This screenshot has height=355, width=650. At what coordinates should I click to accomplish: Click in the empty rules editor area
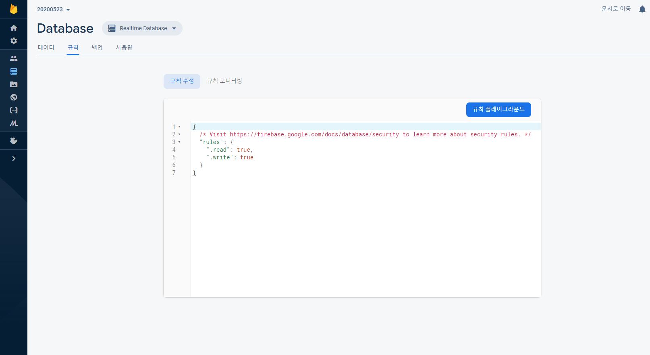point(365,236)
